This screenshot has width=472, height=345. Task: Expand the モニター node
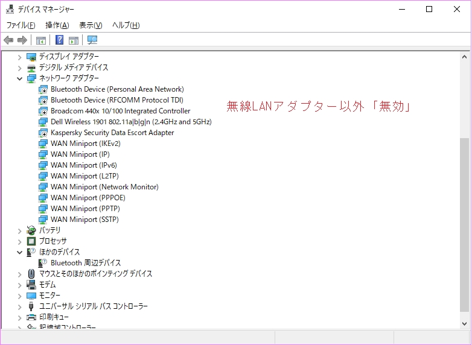pos(19,296)
